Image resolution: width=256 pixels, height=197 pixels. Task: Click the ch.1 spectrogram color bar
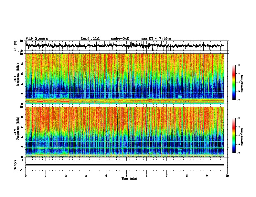(x=234, y=82)
